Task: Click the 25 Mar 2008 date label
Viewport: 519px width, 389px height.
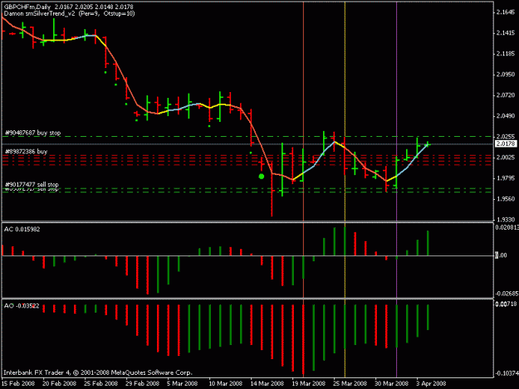Action: pos(350,383)
